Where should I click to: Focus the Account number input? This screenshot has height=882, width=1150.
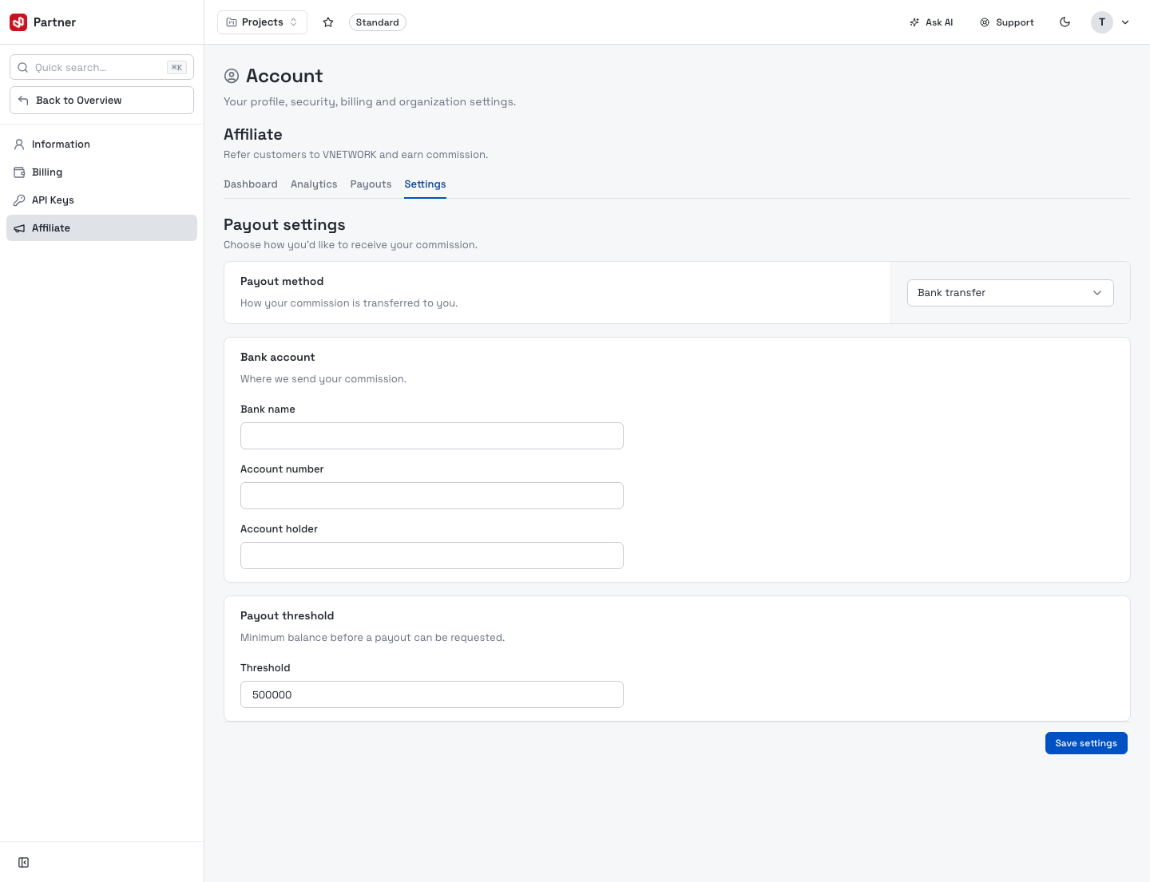[x=432, y=496]
